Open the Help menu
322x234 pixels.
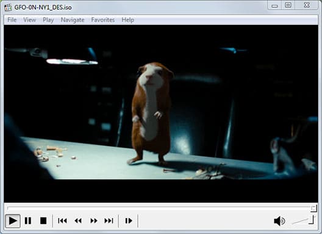(127, 20)
